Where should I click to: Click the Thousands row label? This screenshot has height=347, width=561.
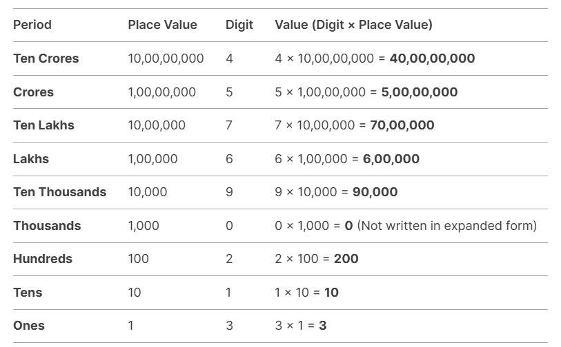[x=47, y=226]
